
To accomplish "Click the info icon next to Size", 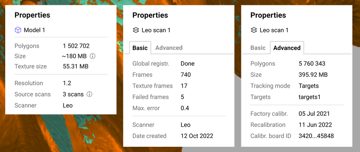I will coord(92,56).
